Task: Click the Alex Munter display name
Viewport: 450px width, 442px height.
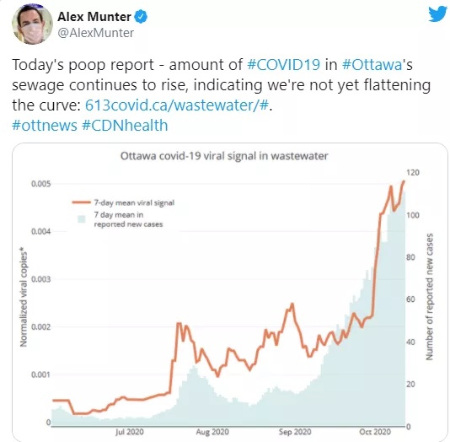Action: click(x=94, y=17)
